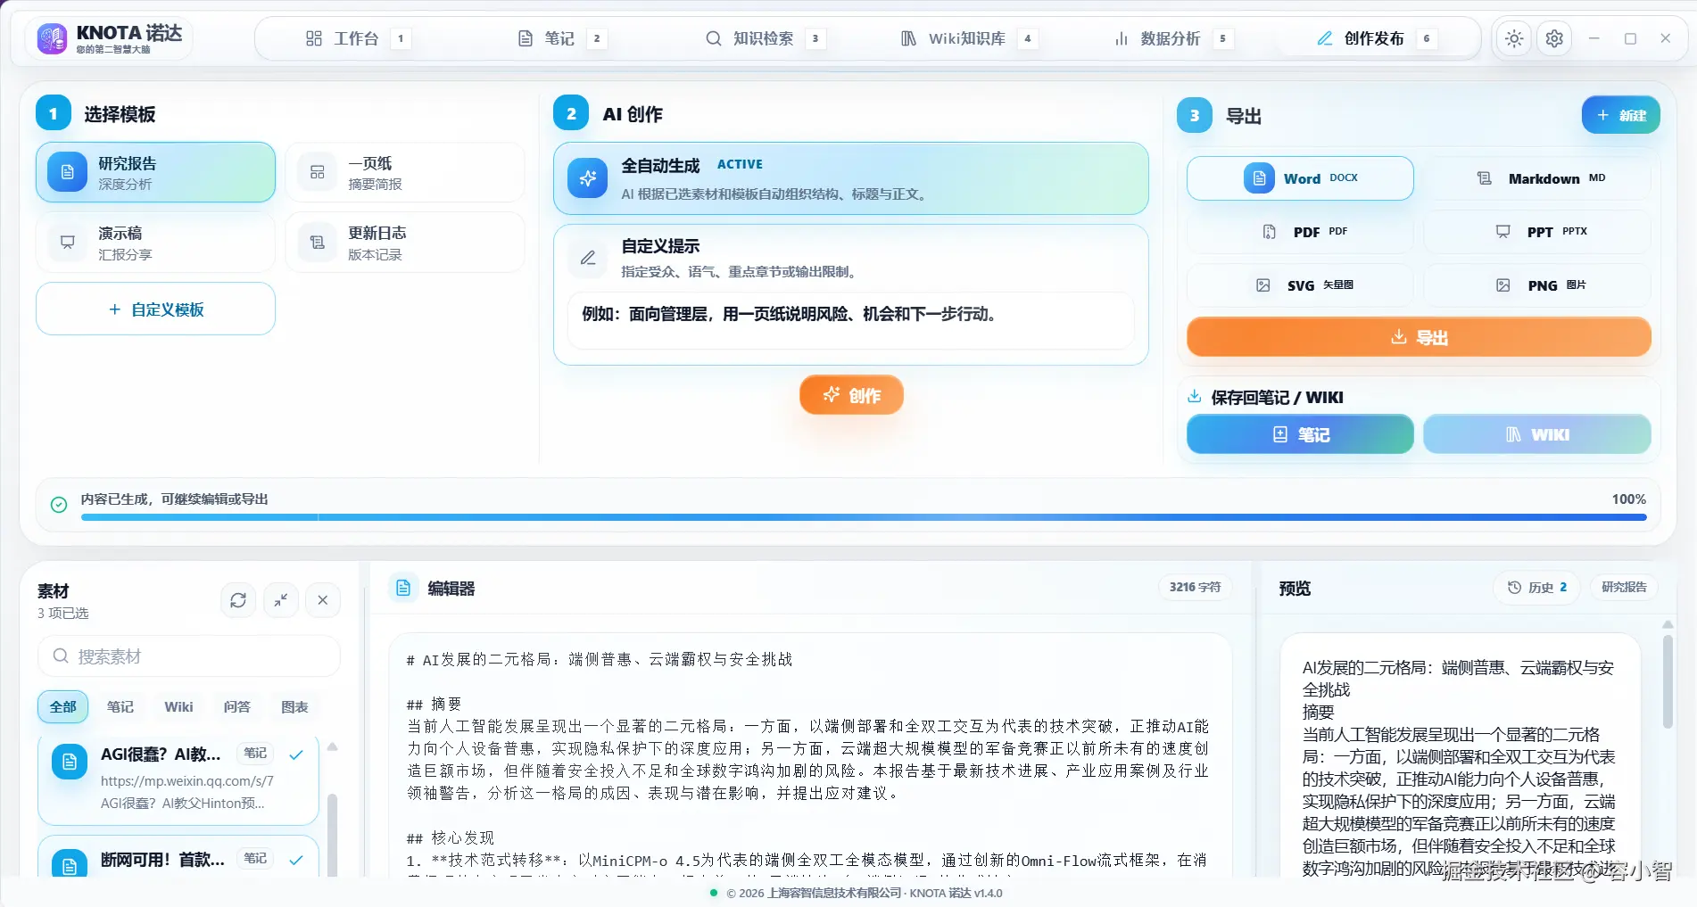Select PNG 图片 export format
This screenshot has height=907, width=1697.
(1536, 284)
